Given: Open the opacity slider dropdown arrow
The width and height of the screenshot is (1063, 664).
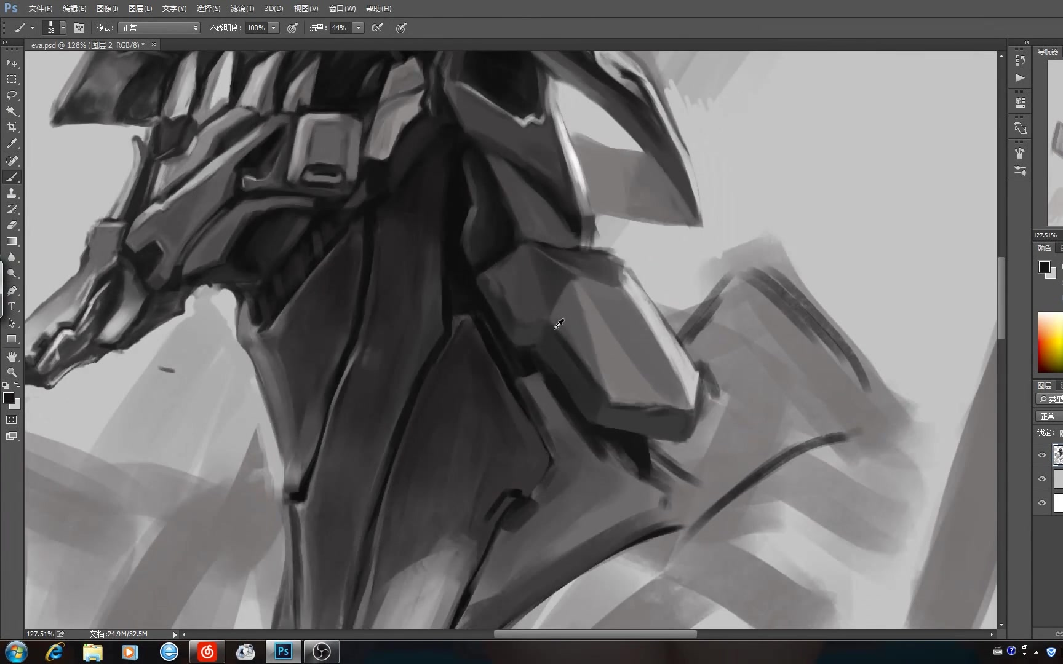Looking at the screenshot, I should pyautogui.click(x=274, y=28).
